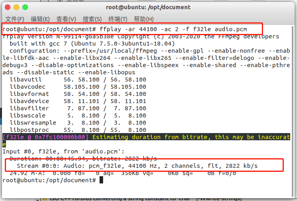Open the 编辑(E) menu
This screenshot has width=297, height=201.
[40, 19]
